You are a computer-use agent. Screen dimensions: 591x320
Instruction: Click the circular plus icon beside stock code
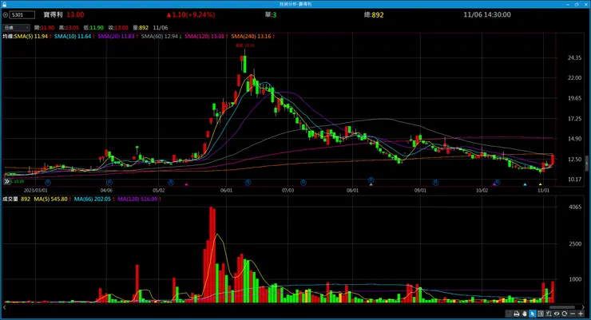click(x=6, y=15)
